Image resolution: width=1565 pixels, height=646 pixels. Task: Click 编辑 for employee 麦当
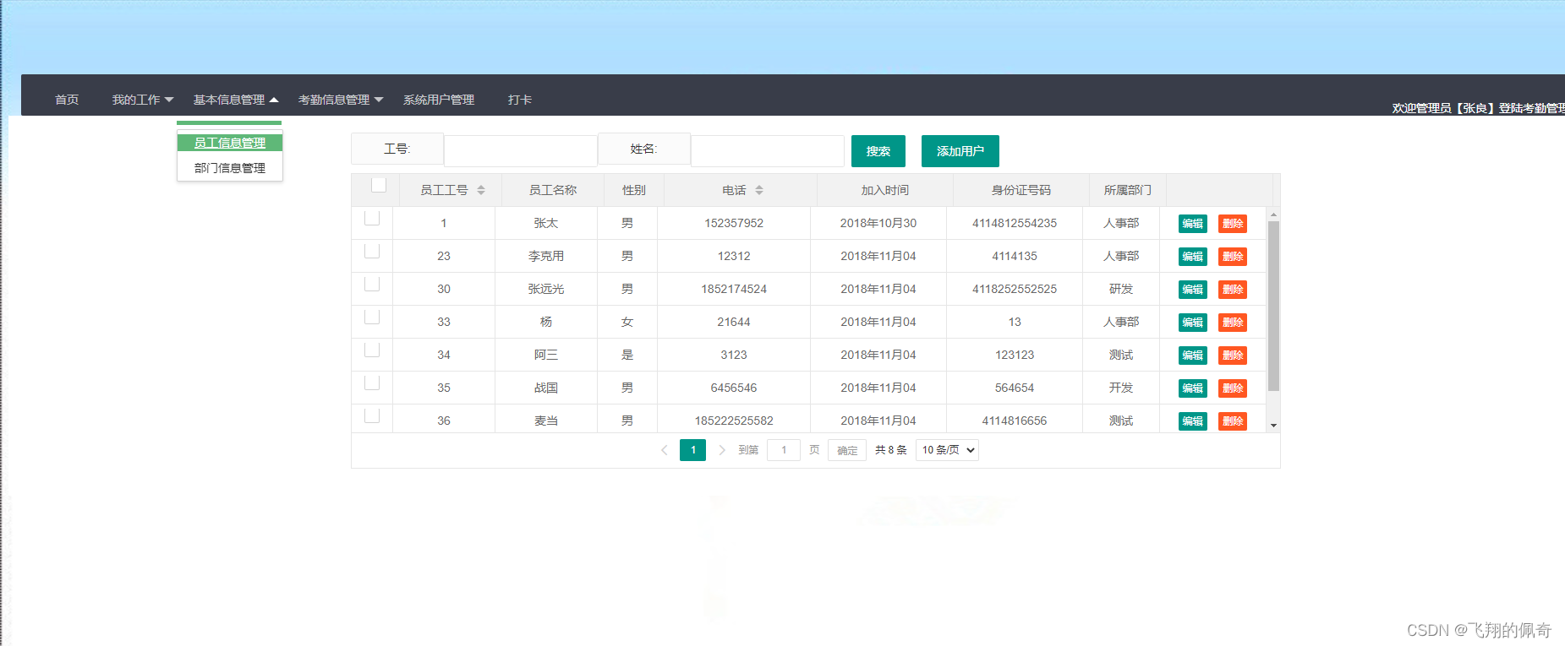pyautogui.click(x=1192, y=421)
